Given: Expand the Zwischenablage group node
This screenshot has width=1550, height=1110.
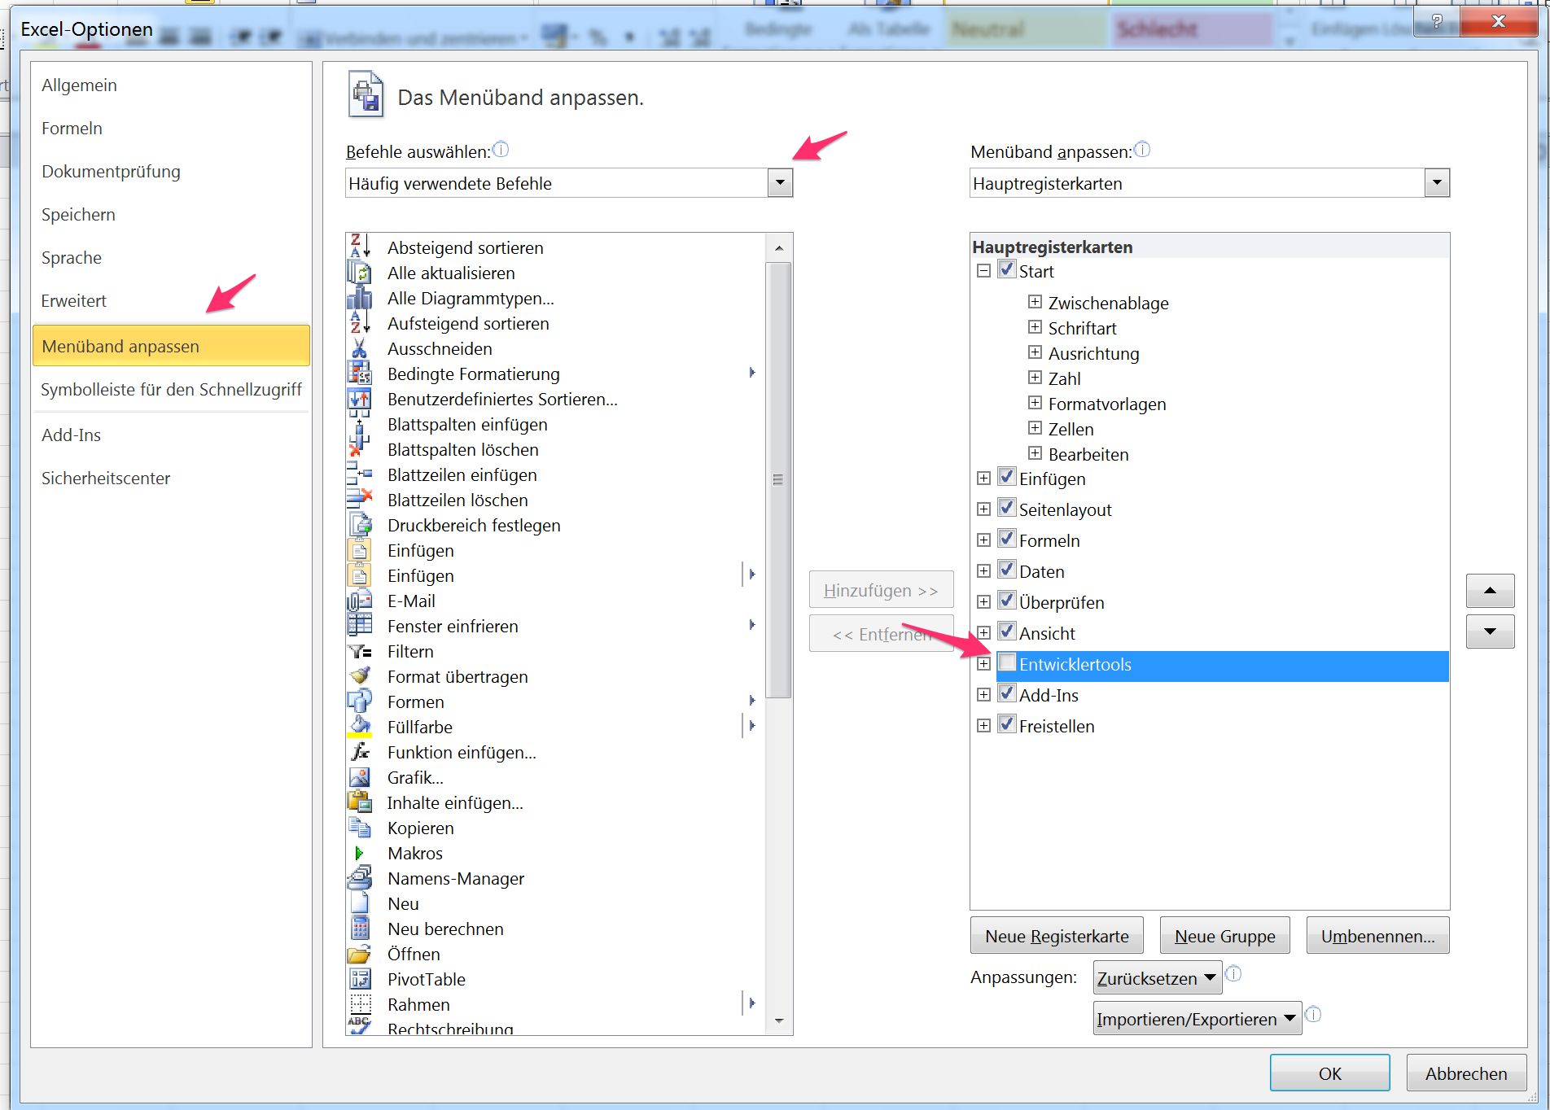Looking at the screenshot, I should (x=1035, y=303).
